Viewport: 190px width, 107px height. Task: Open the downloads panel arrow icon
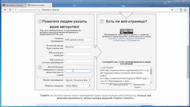tap(185, 10)
